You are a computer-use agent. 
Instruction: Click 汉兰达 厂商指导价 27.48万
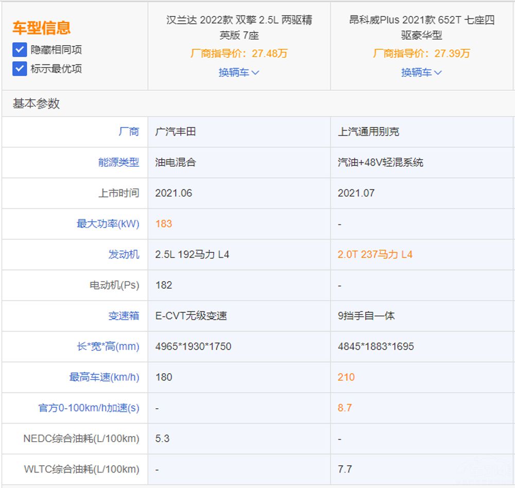pyautogui.click(x=239, y=54)
